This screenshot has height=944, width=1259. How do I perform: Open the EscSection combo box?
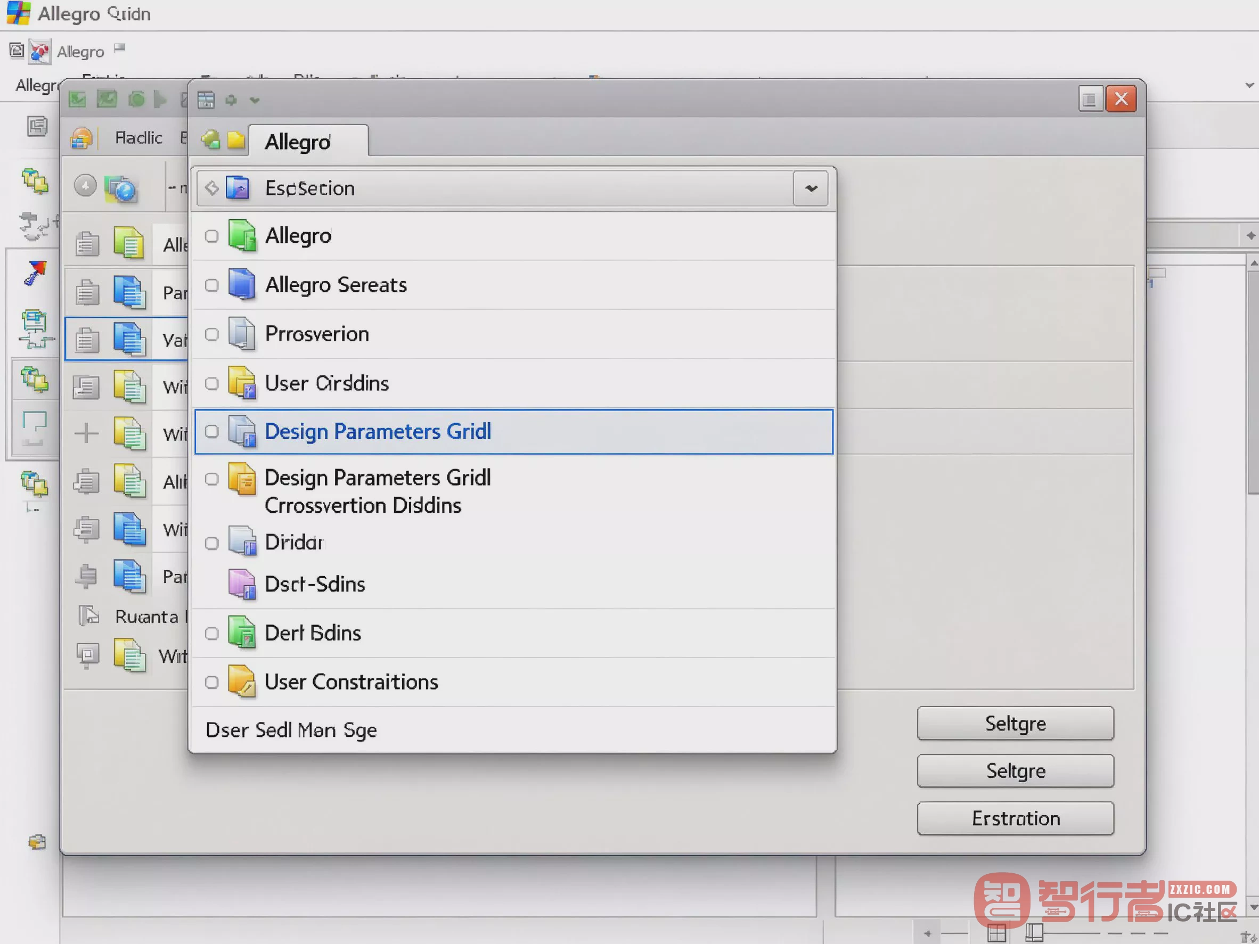pos(512,188)
